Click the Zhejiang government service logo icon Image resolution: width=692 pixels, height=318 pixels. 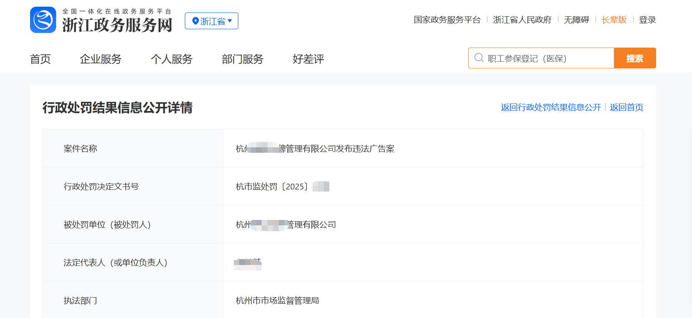coord(43,20)
